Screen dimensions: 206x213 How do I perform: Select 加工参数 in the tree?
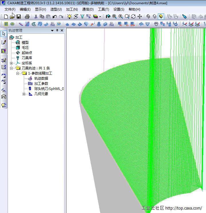pyautogui.click(x=41, y=84)
